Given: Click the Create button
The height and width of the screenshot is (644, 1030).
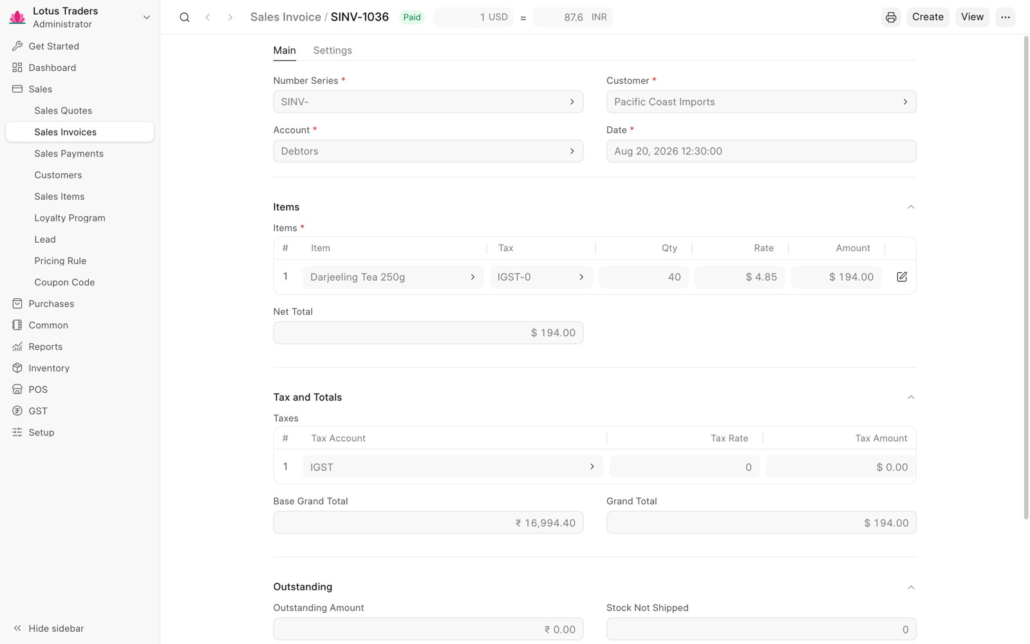Looking at the screenshot, I should pyautogui.click(x=928, y=17).
